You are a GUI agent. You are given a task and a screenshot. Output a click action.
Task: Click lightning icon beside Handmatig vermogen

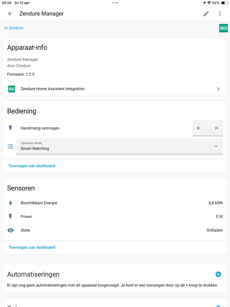point(11,128)
